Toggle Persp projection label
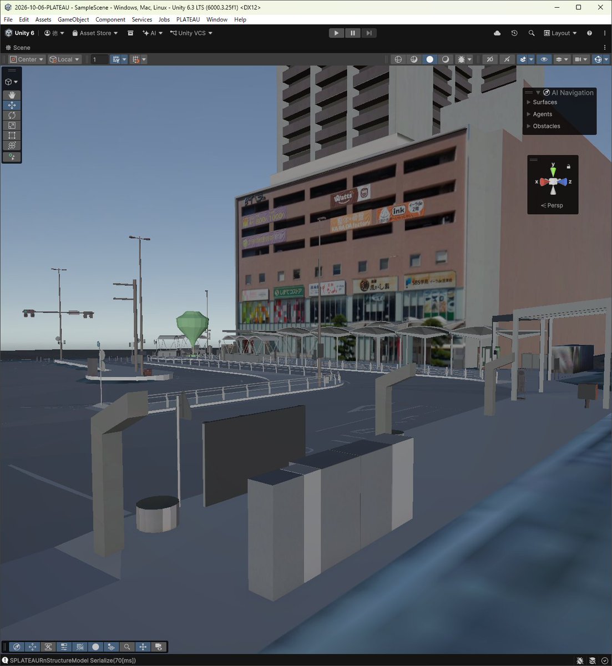 (x=552, y=205)
